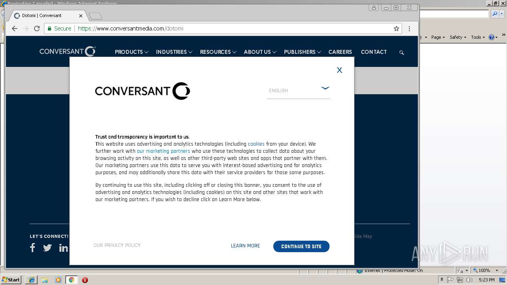Click LEARN MORE link
507x285 pixels.
(246, 246)
